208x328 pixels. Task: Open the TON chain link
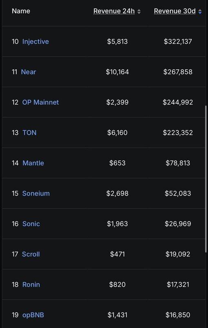[x=29, y=132]
